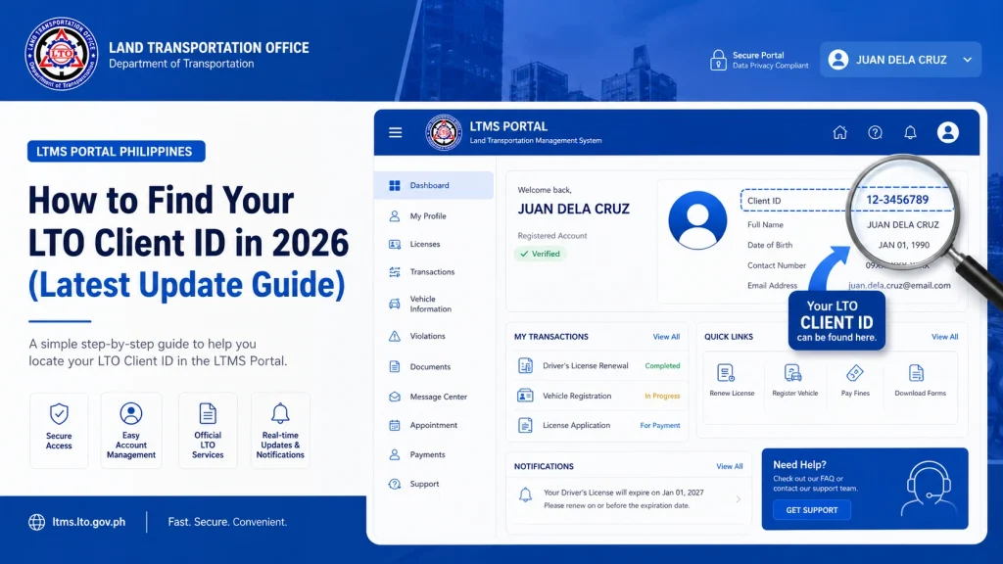
Task: Click the home icon in portal header
Action: [839, 132]
